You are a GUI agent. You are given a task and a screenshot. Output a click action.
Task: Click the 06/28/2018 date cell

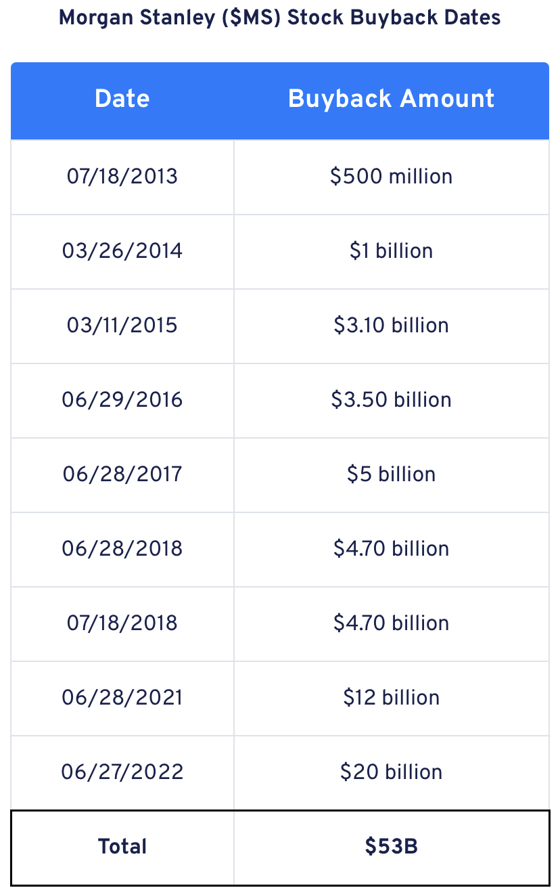pyautogui.click(x=122, y=549)
